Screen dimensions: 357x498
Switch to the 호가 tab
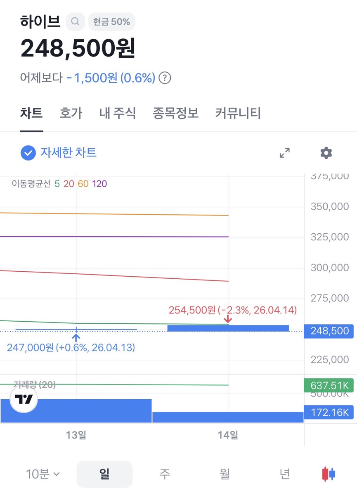pyautogui.click(x=71, y=113)
